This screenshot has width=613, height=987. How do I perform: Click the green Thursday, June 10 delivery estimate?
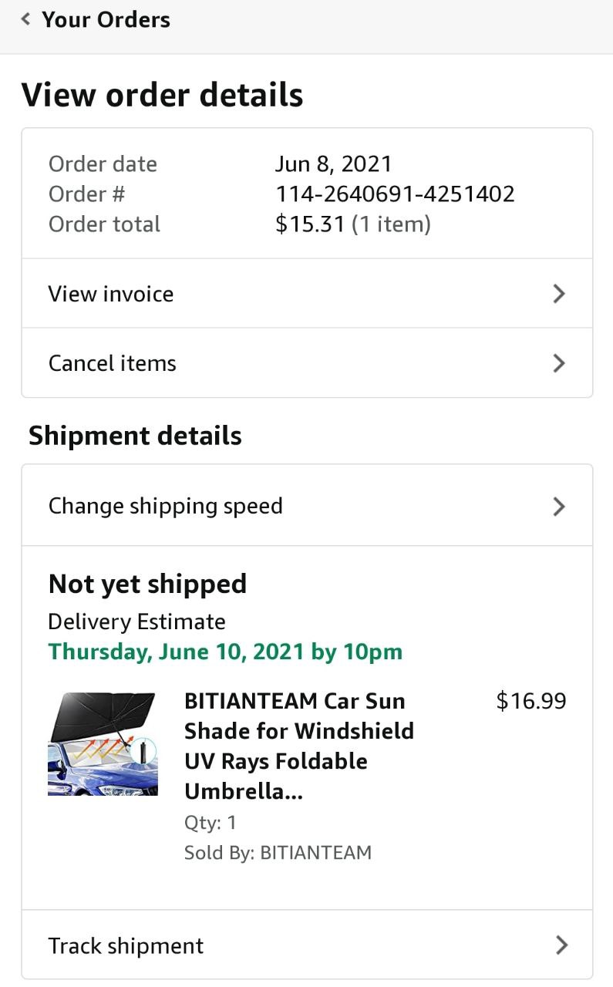pos(225,652)
